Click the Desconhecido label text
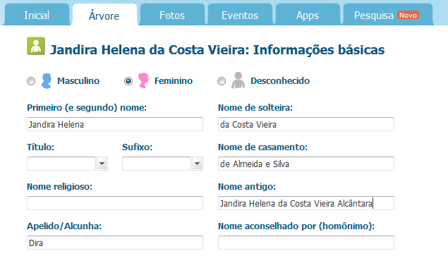Viewport: 448px width, 256px height. pos(280,81)
